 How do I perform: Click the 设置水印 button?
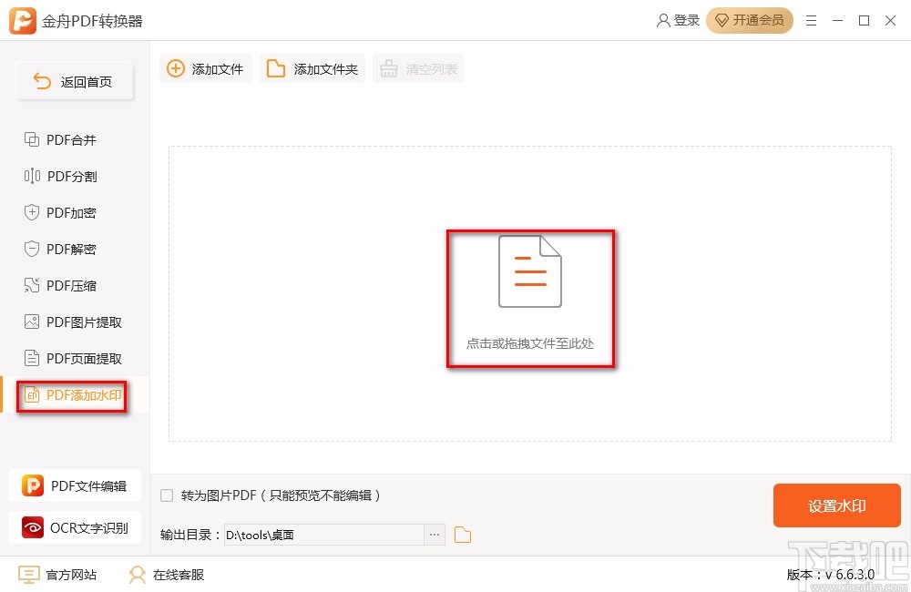click(836, 505)
